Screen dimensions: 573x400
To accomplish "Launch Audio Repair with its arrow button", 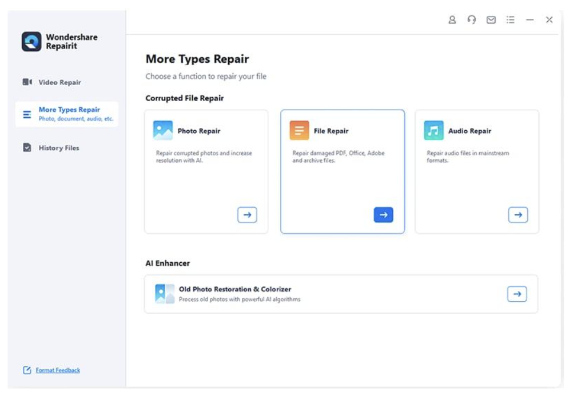I will [518, 215].
